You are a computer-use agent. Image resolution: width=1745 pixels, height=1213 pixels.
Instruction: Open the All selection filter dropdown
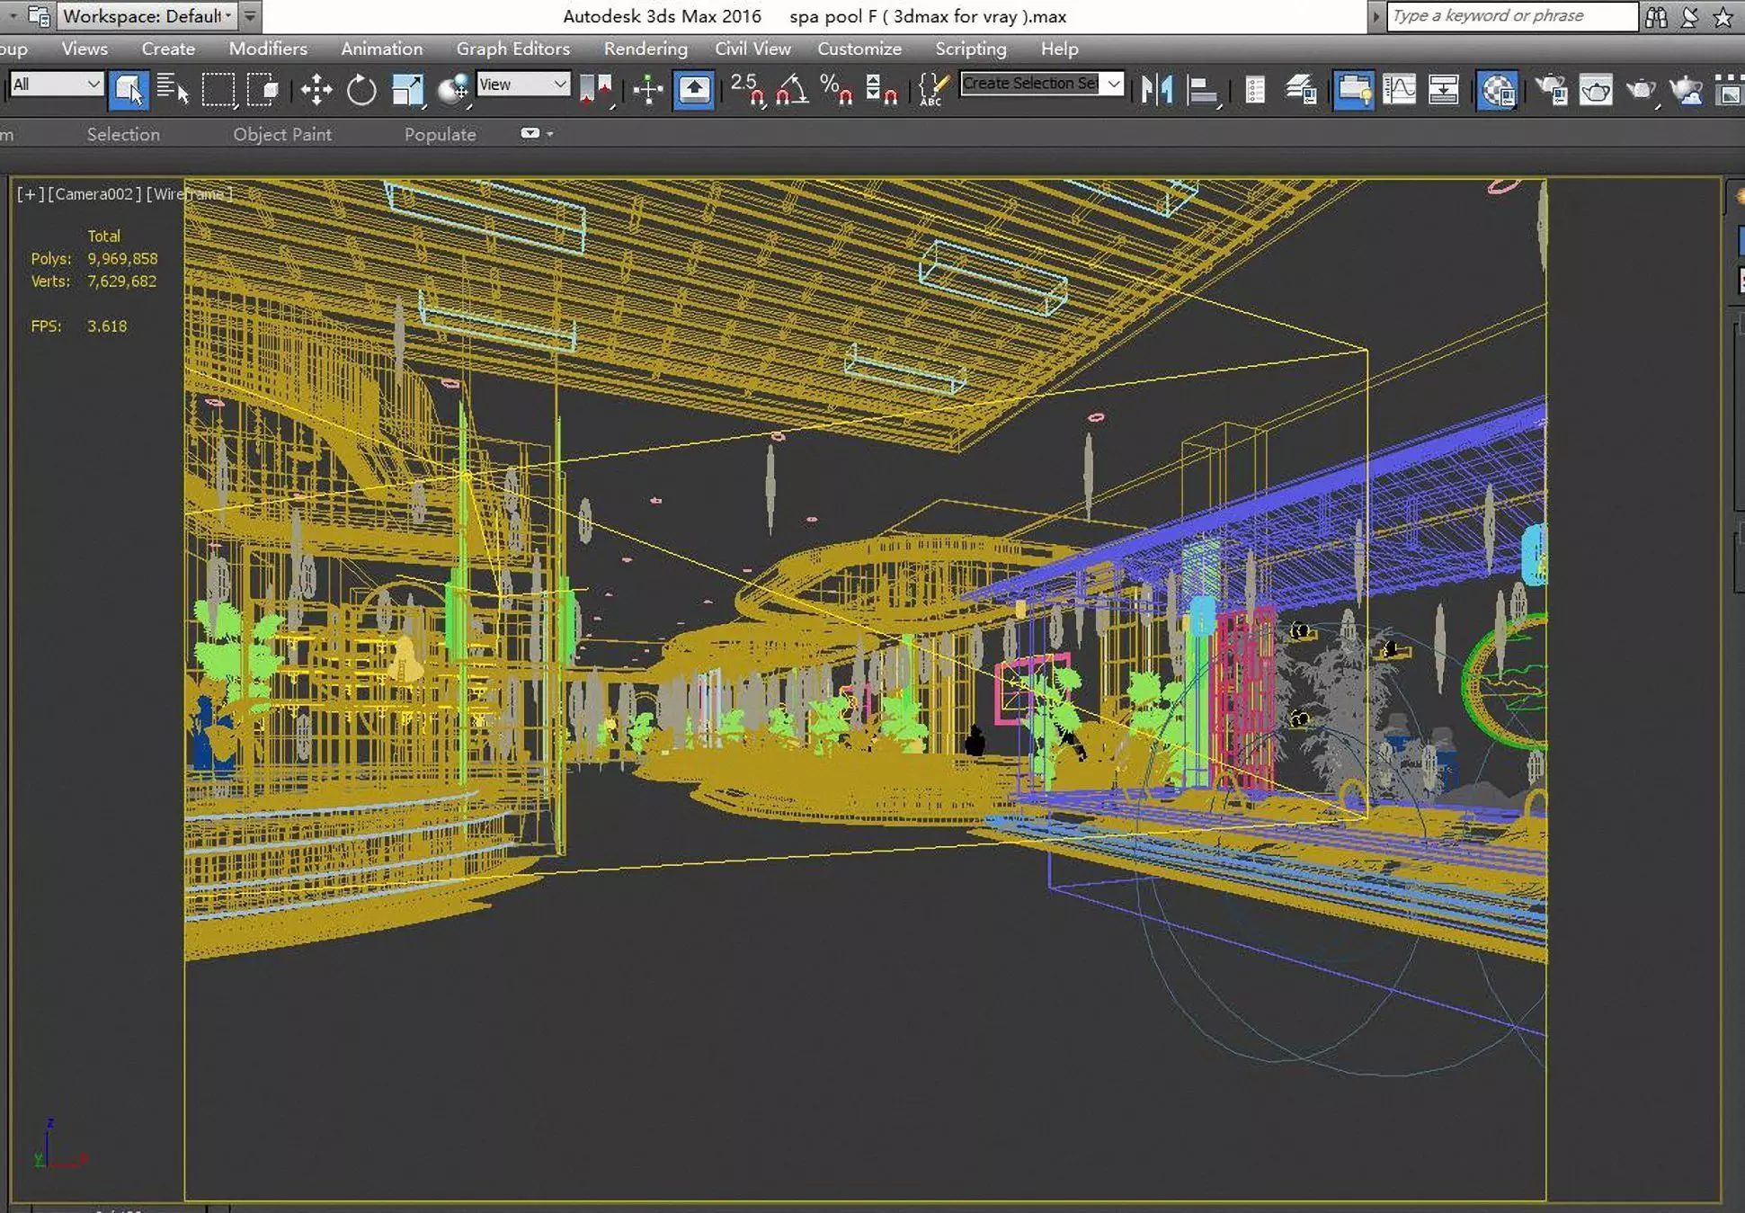(56, 85)
